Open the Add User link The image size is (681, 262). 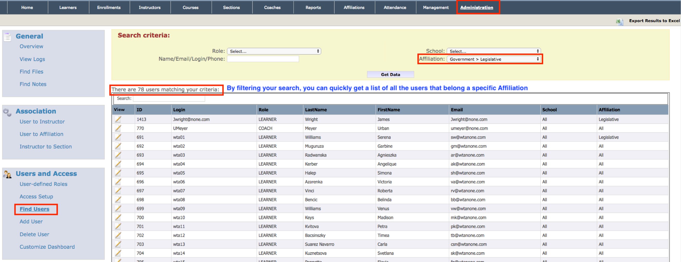pos(31,221)
